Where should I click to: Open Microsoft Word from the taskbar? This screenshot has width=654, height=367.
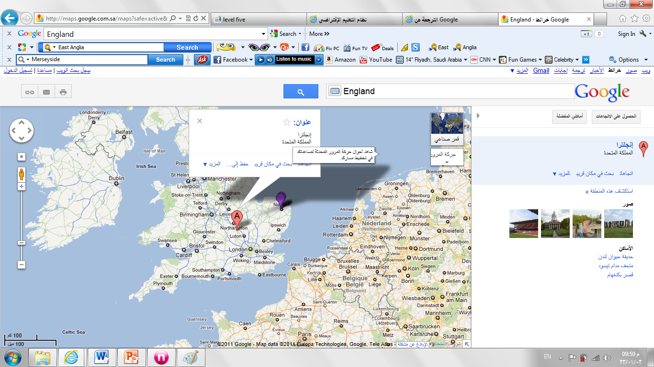pos(101,357)
